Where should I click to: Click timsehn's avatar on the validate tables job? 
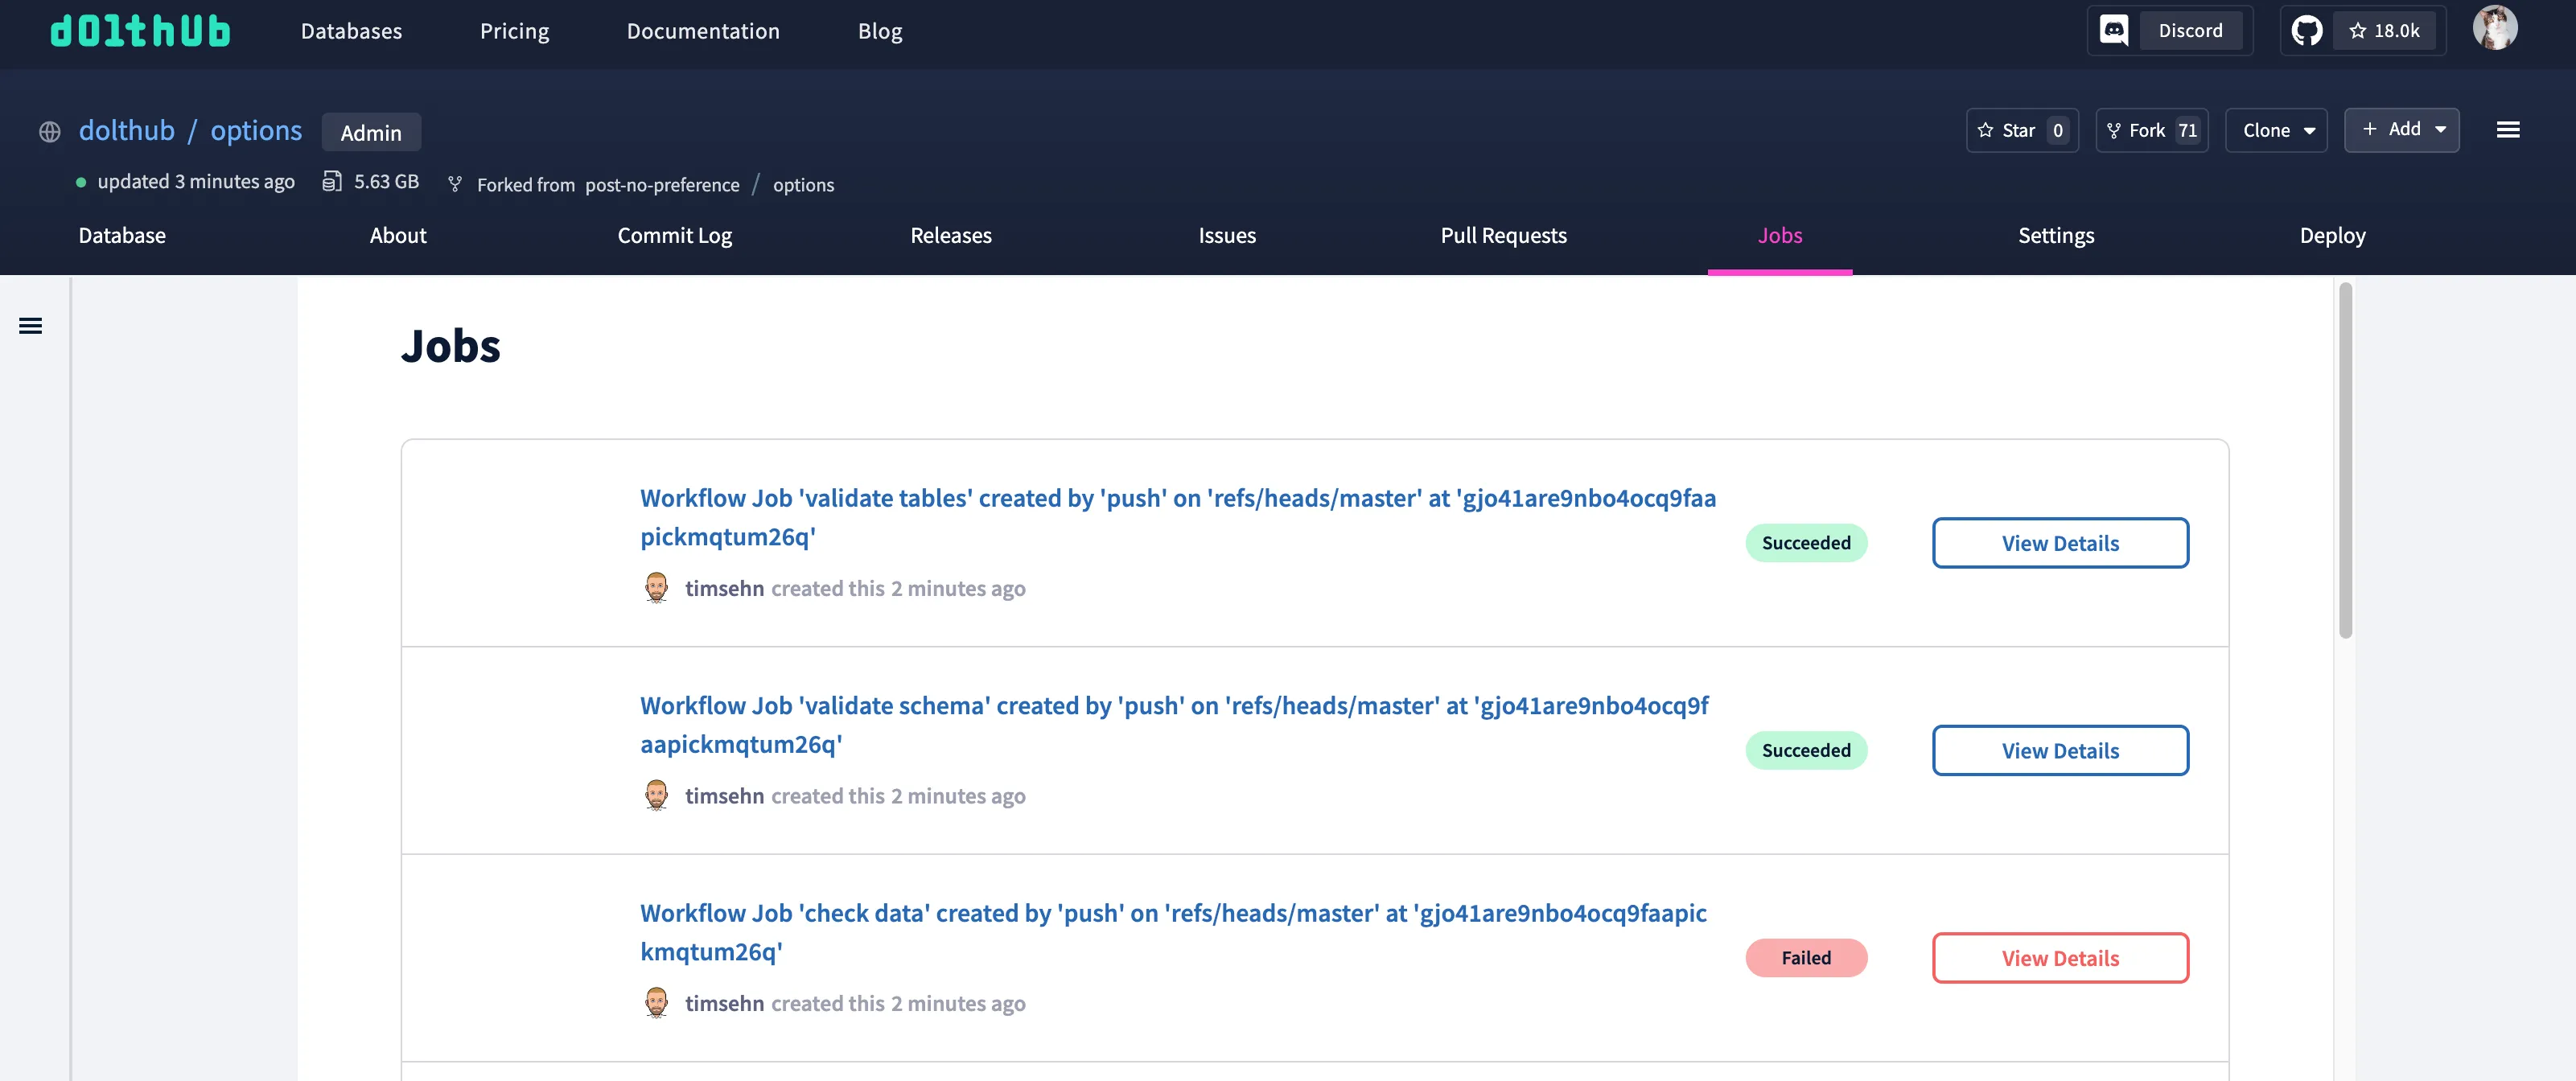click(x=657, y=588)
